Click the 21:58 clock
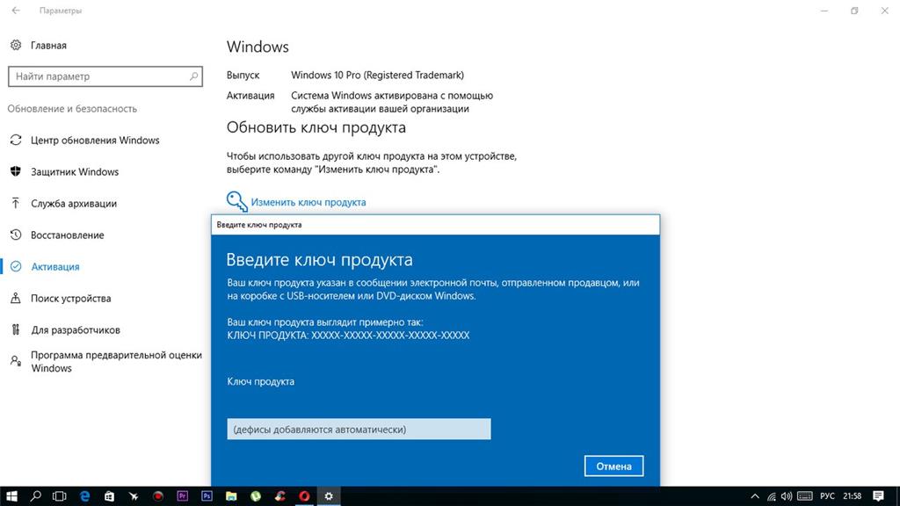900x506 pixels. point(852,496)
